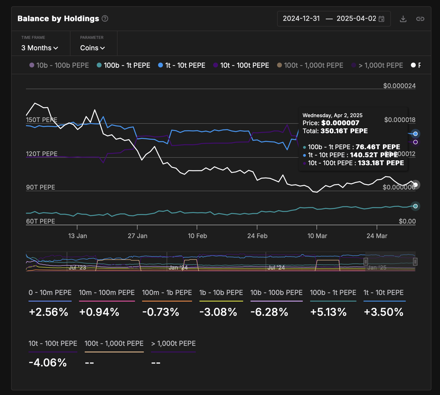Click the +5.13% change value
The width and height of the screenshot is (440, 395).
(x=328, y=312)
